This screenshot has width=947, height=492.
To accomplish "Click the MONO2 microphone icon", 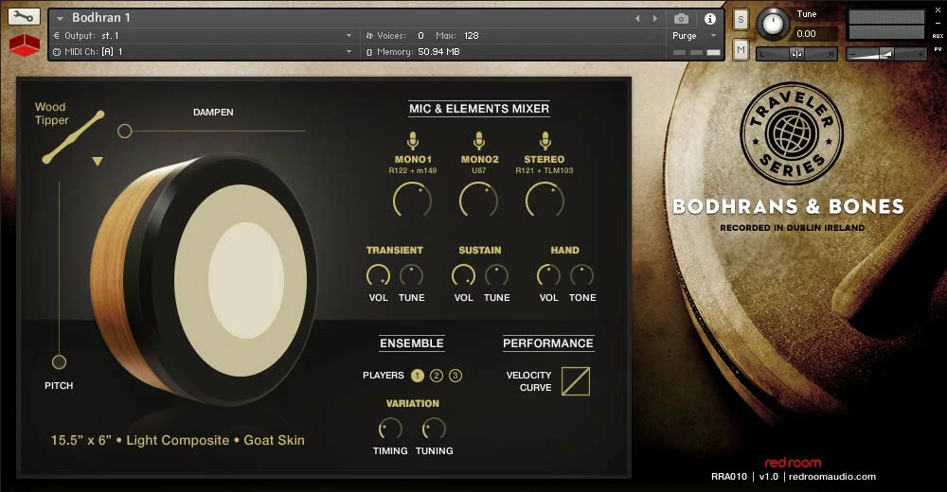I will click(479, 141).
